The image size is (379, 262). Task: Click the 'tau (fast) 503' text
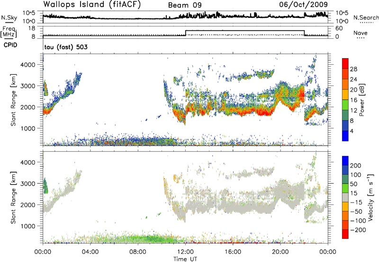tap(66, 47)
